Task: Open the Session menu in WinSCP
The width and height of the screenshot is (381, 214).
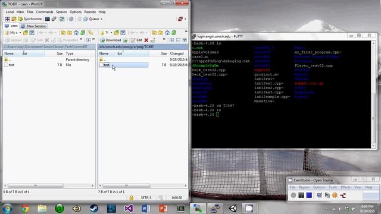Action: pyautogui.click(x=61, y=12)
